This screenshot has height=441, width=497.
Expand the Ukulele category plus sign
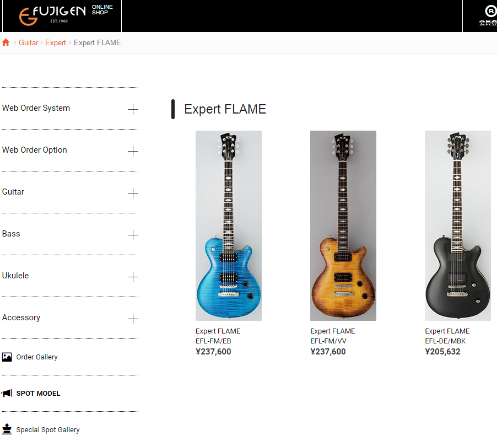tap(133, 277)
